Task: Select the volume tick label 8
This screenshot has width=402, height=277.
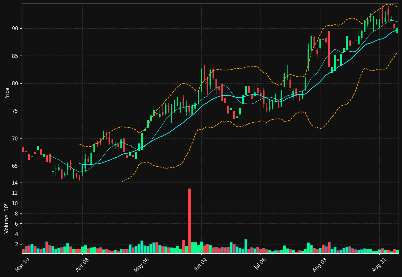Action: pos(17,214)
